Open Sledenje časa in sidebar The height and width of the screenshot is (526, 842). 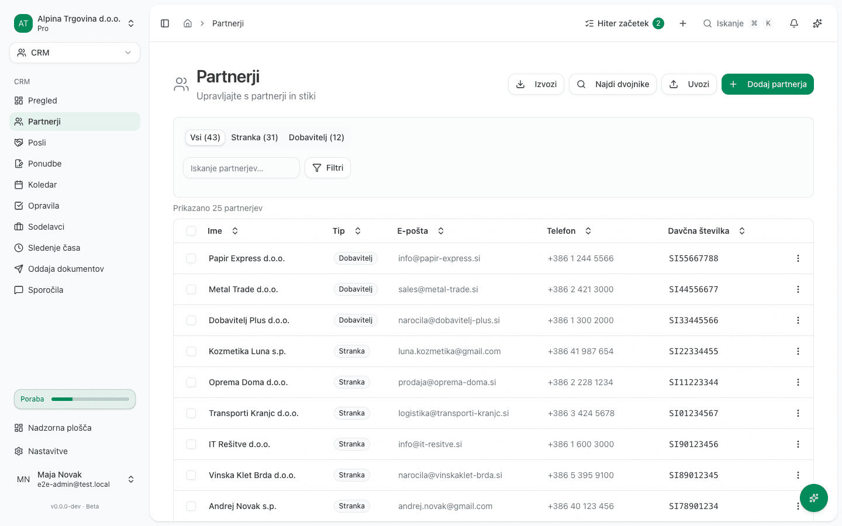pos(75,248)
